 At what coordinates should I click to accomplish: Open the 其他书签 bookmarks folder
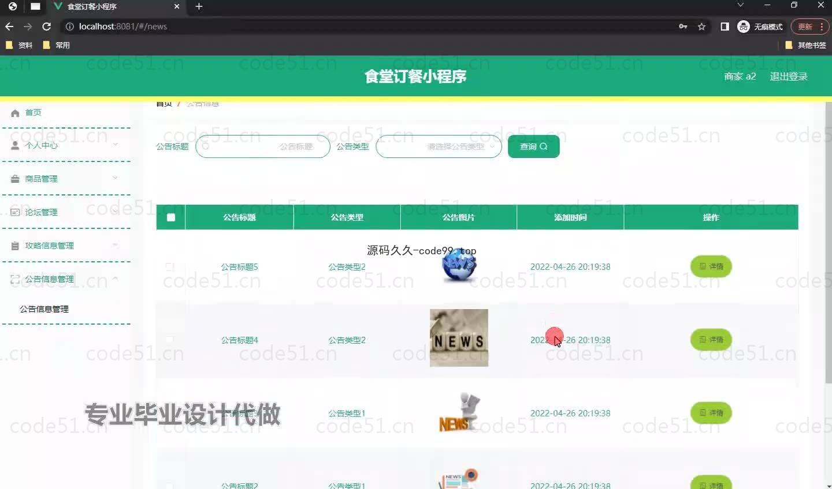[x=805, y=45]
